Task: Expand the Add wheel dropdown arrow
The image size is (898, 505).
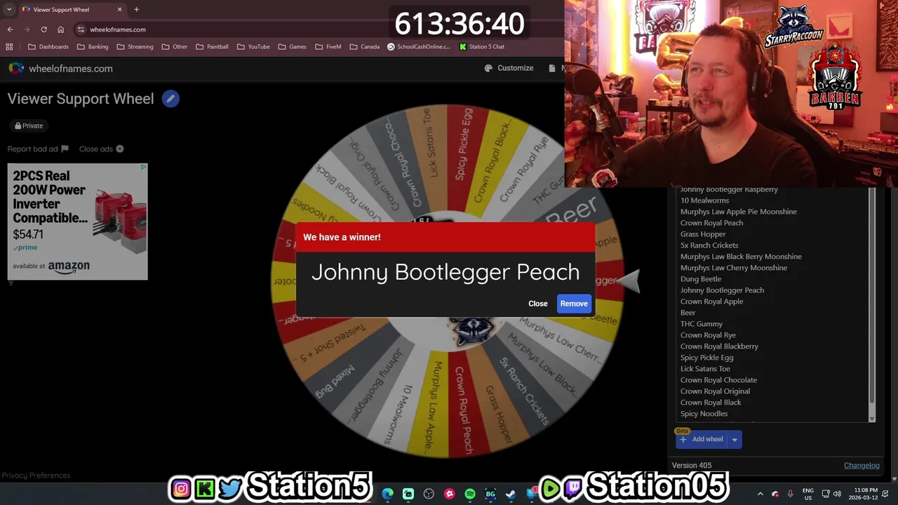Action: coord(735,440)
